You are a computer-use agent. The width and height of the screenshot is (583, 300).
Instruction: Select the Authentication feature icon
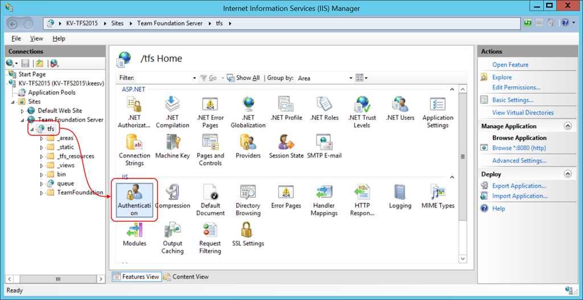tap(134, 200)
